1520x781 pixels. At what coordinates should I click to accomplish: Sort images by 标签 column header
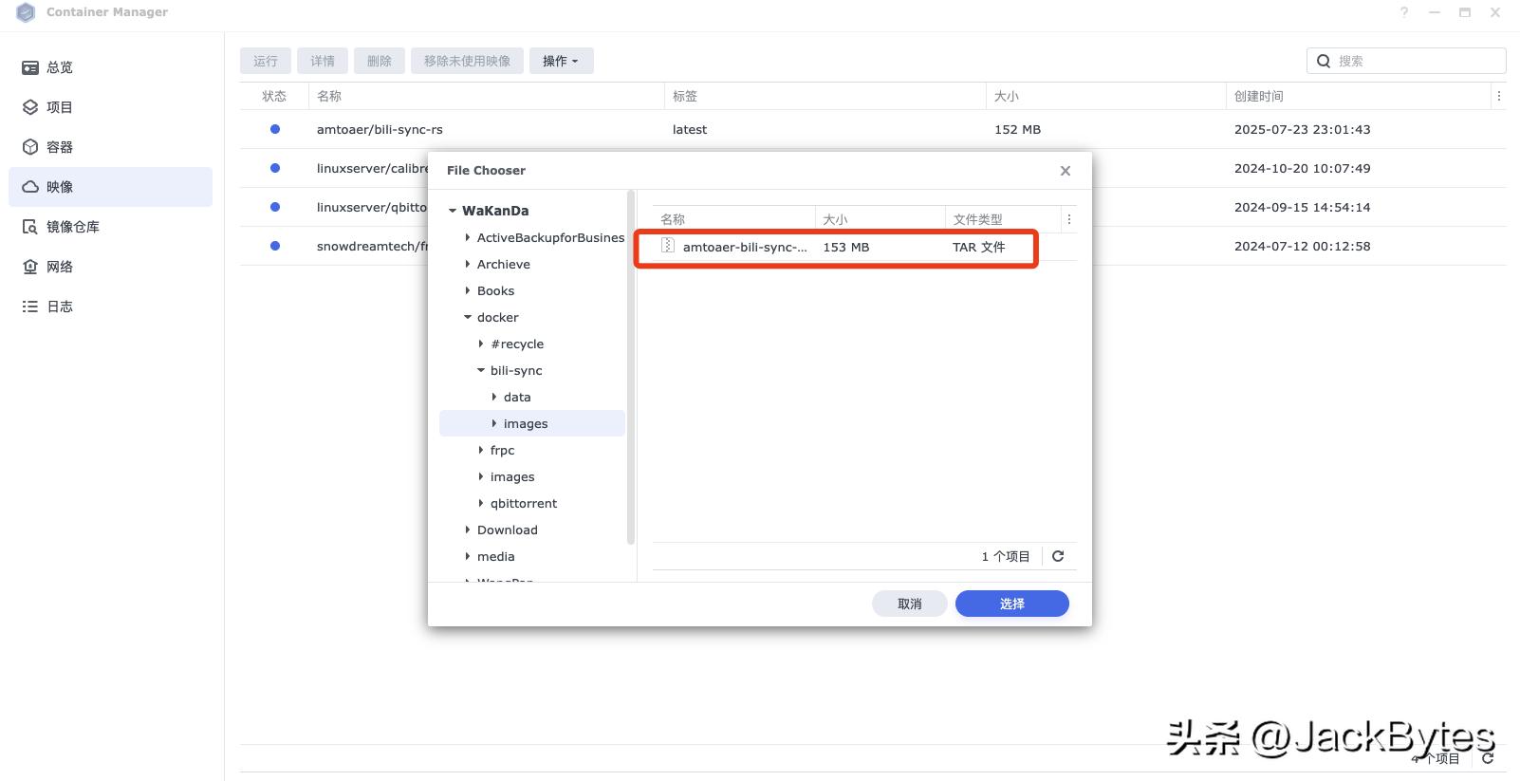point(825,96)
